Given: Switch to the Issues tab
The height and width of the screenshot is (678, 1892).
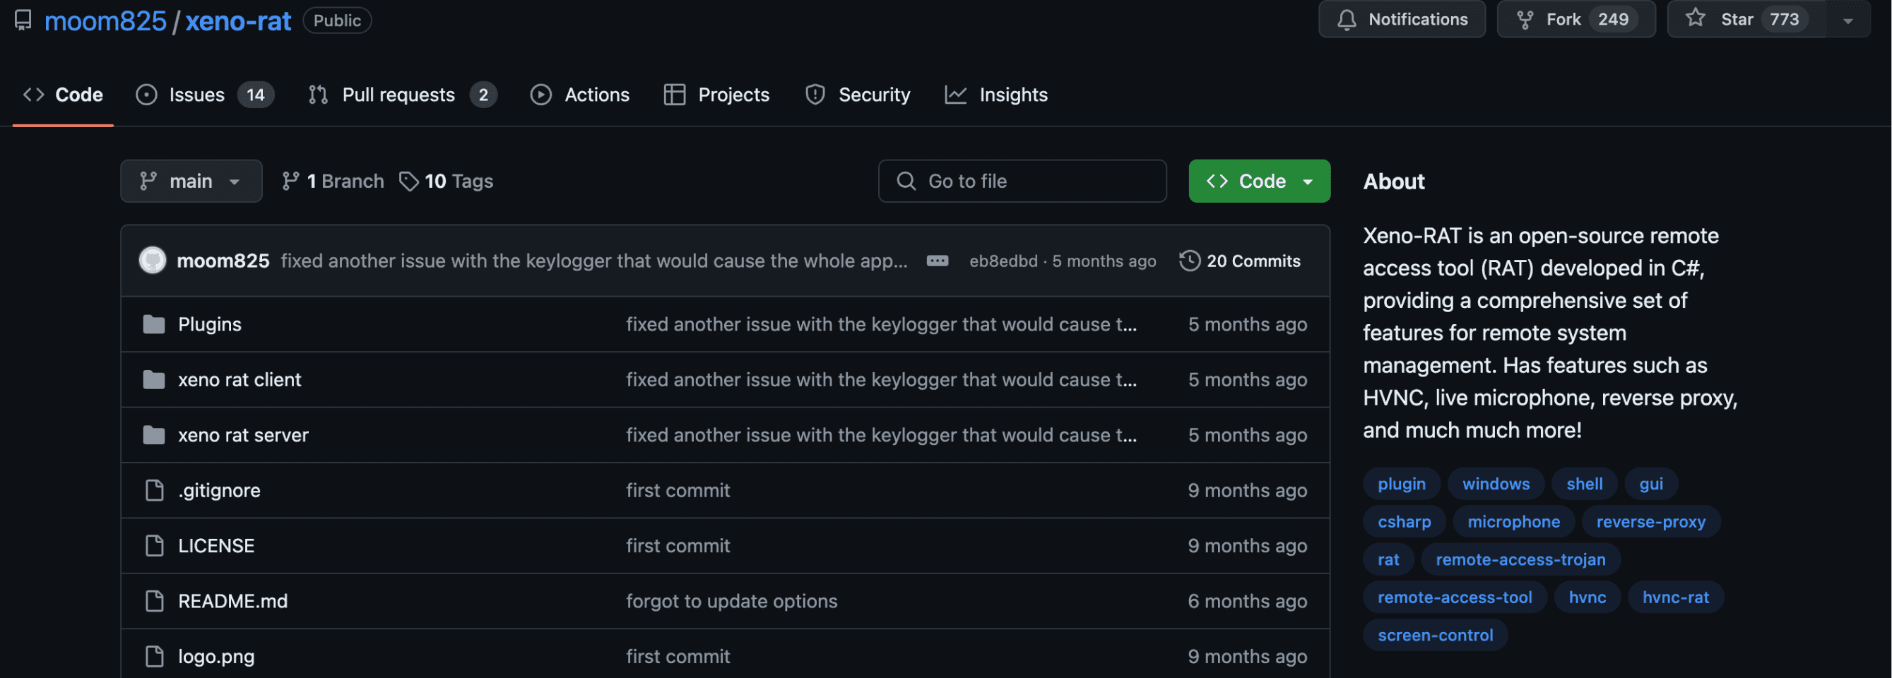Looking at the screenshot, I should click(x=205, y=95).
